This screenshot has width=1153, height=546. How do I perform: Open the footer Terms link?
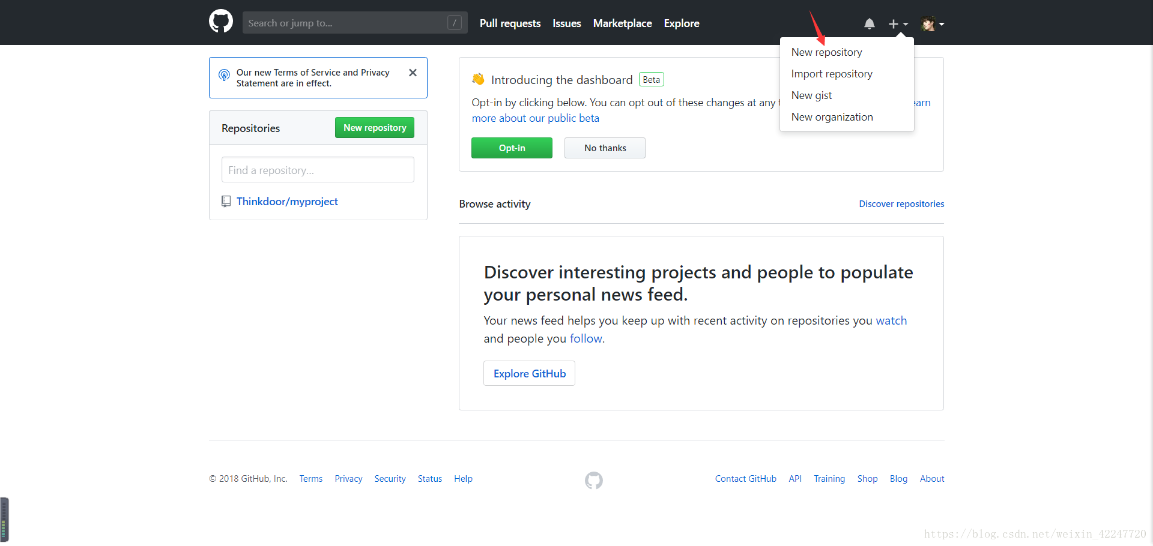[x=311, y=479]
